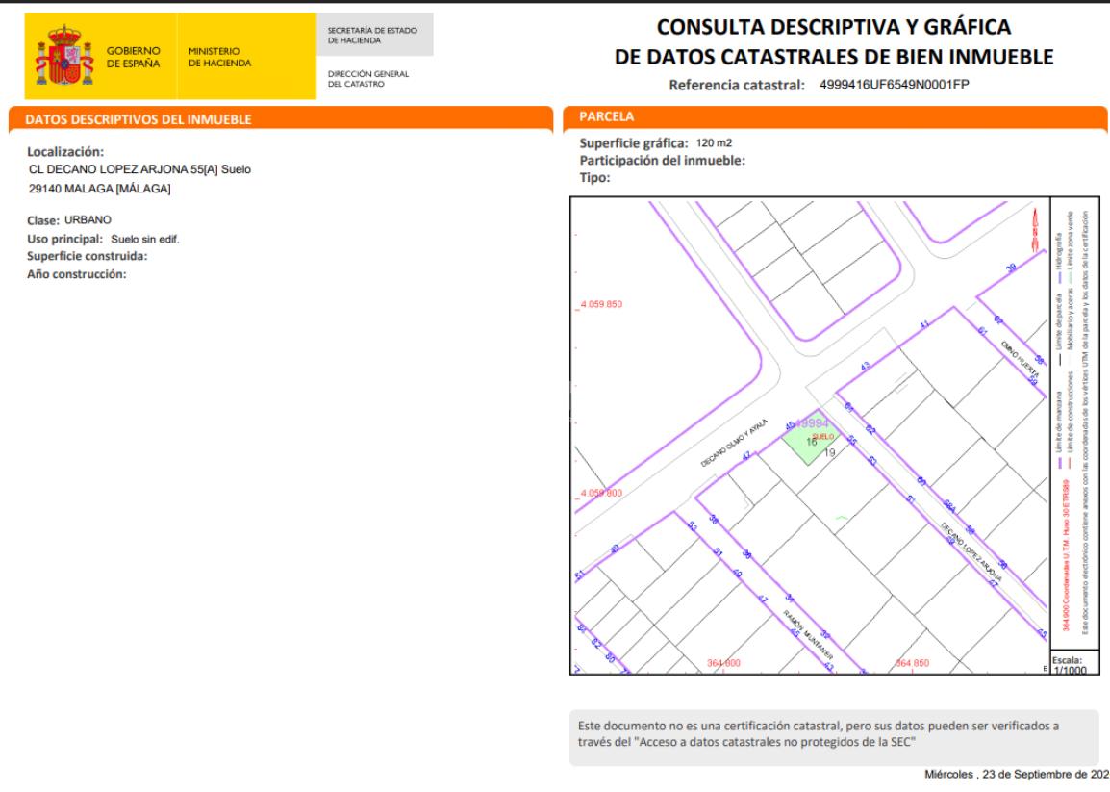
Task: Click the 4.059.850 coordinate label on map
Action: coord(601,304)
